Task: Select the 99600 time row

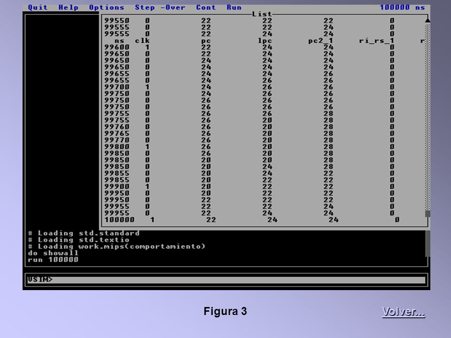Action: tap(249, 47)
